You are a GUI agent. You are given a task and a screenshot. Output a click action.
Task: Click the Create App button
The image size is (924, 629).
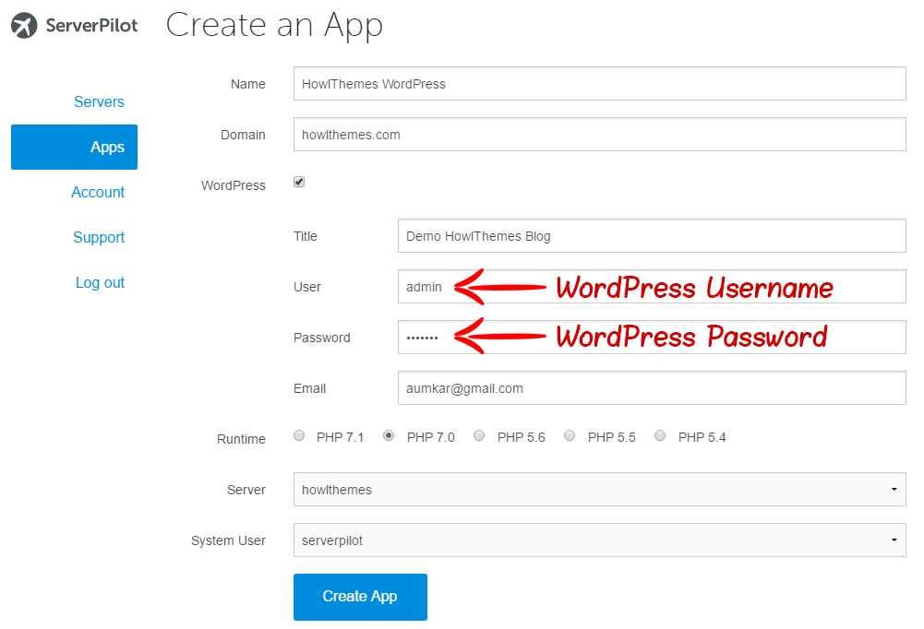tap(360, 597)
